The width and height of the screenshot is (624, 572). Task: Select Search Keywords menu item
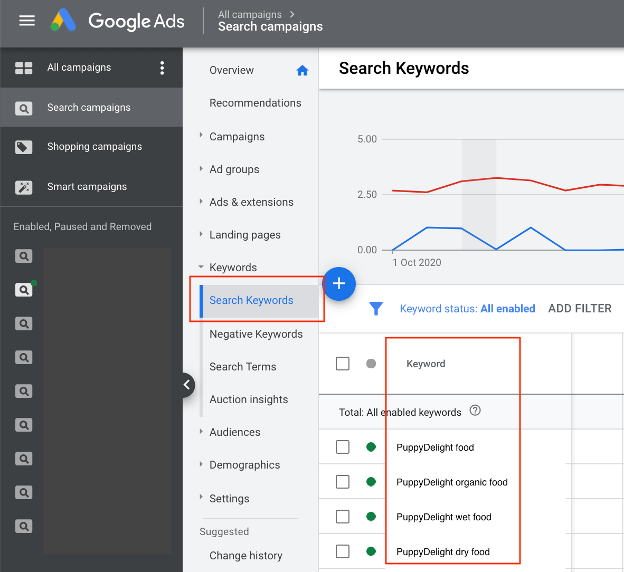[259, 301]
